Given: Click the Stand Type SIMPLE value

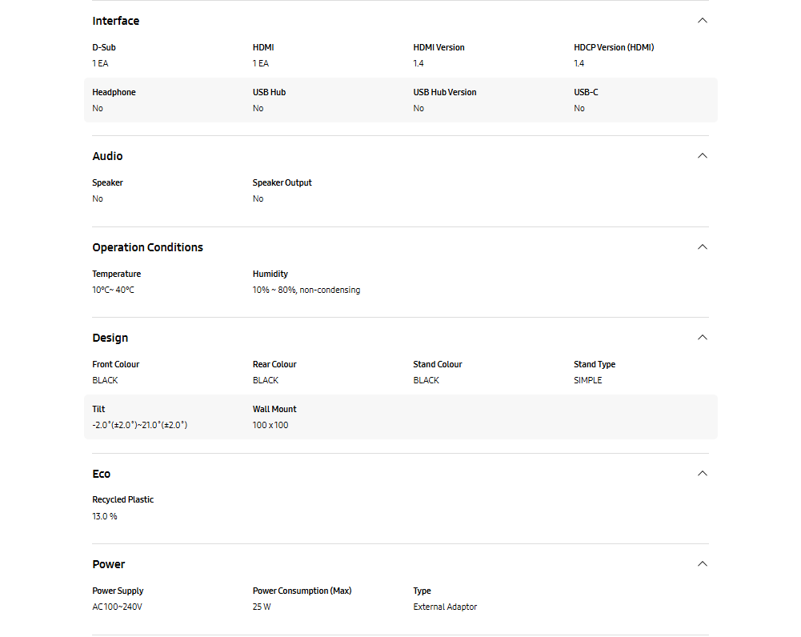Looking at the screenshot, I should click(x=587, y=380).
